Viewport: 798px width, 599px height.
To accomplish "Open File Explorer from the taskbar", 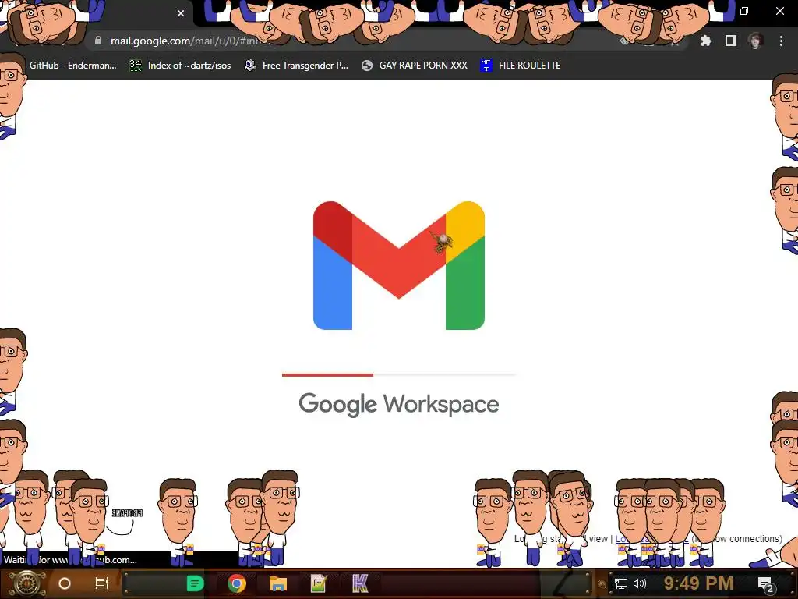I will coord(278,583).
